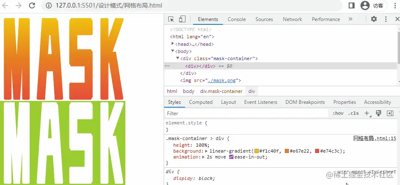400x185 pixels.
Task: Open the 网格布局.html:15 source link
Action: (374, 139)
